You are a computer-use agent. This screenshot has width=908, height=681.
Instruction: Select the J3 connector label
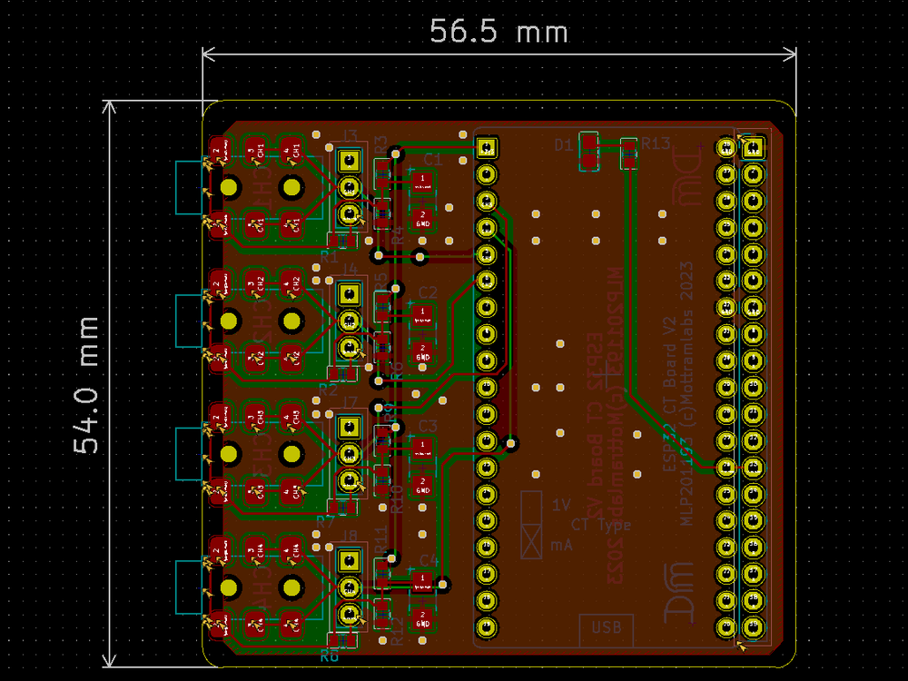click(x=350, y=136)
